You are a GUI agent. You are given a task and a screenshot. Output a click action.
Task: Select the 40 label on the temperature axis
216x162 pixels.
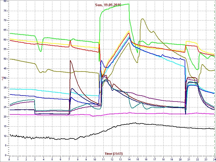point(5,78)
